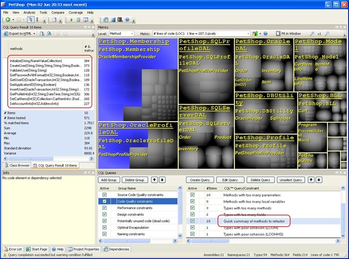Open the Level Method dropdown
The image size is (349, 259).
[x=132, y=34]
